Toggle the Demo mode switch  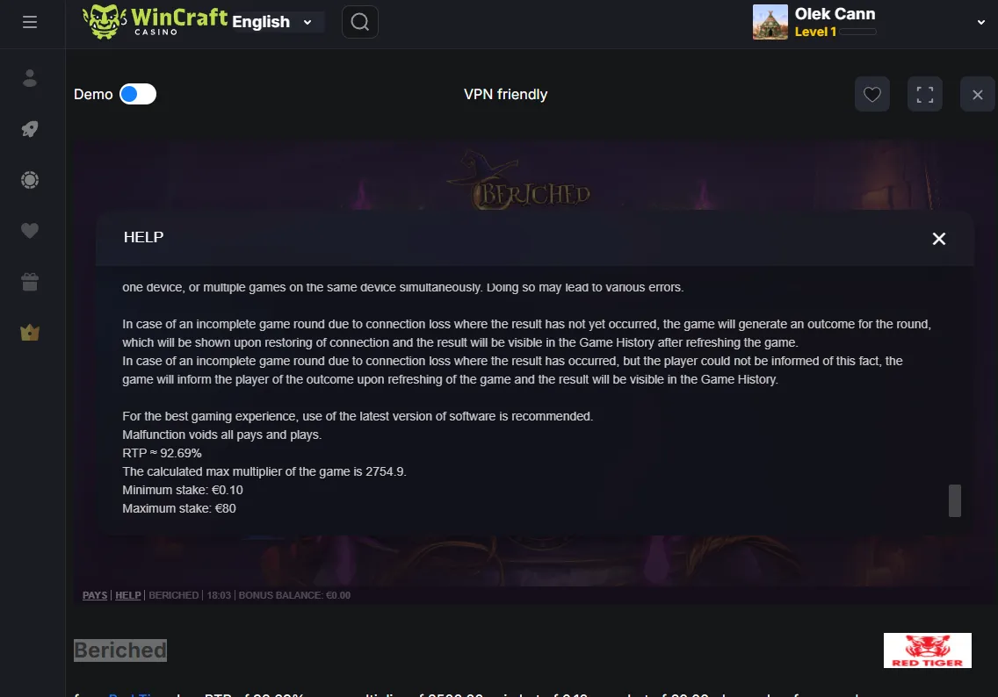click(x=137, y=94)
